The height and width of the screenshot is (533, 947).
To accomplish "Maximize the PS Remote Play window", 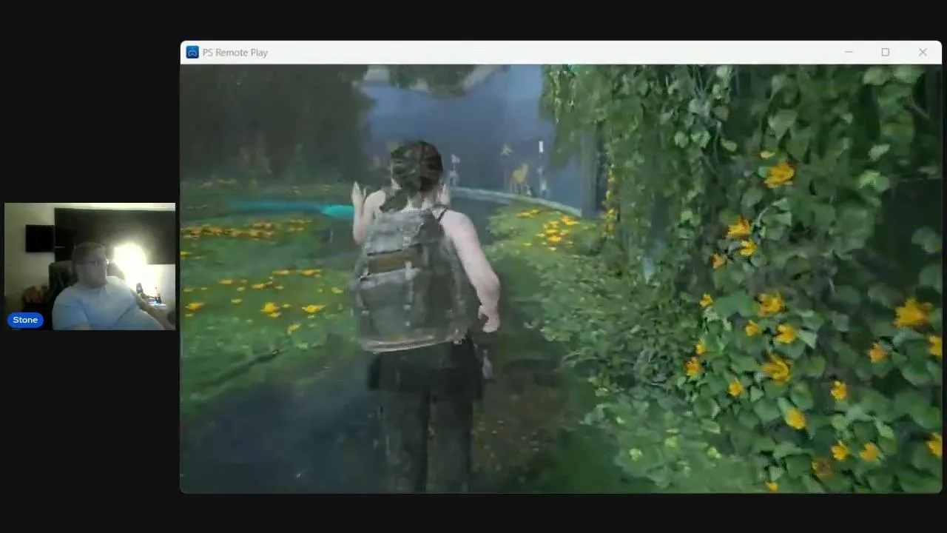I will [x=885, y=53].
